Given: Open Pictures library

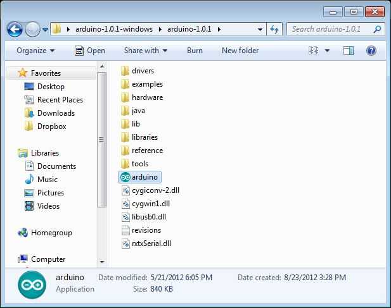Looking at the screenshot, I should [51, 193].
